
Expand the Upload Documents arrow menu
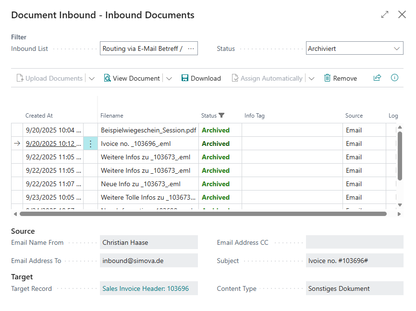point(92,79)
